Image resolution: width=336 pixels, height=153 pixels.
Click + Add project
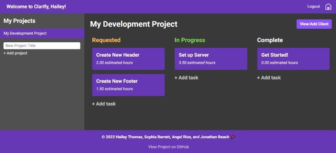tap(15, 53)
